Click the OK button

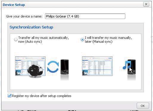coord(143,106)
